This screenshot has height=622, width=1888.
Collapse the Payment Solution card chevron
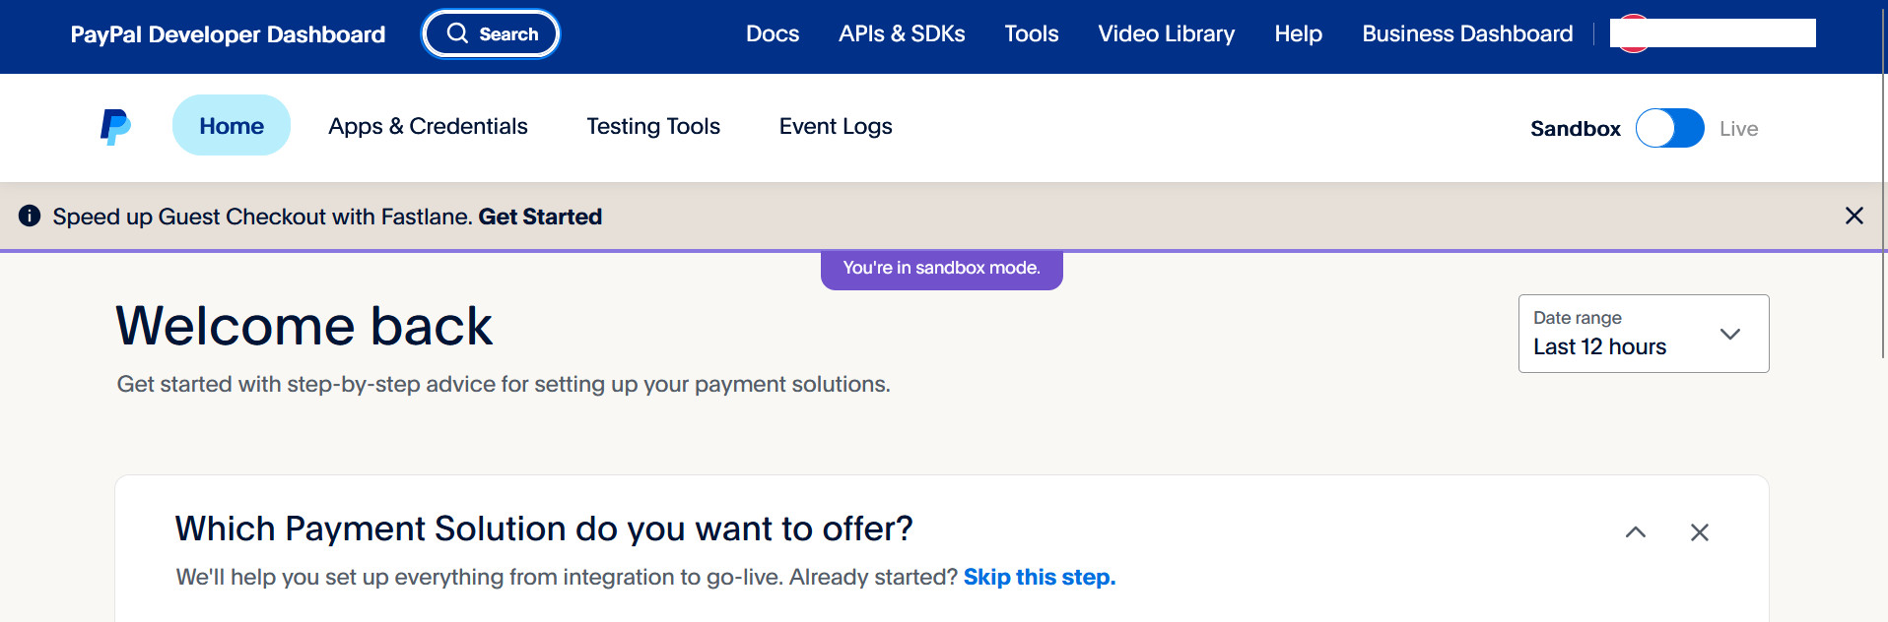pos(1636,532)
